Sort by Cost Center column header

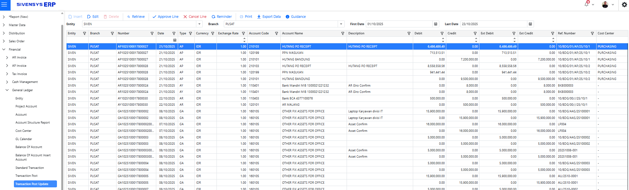[x=606, y=33]
